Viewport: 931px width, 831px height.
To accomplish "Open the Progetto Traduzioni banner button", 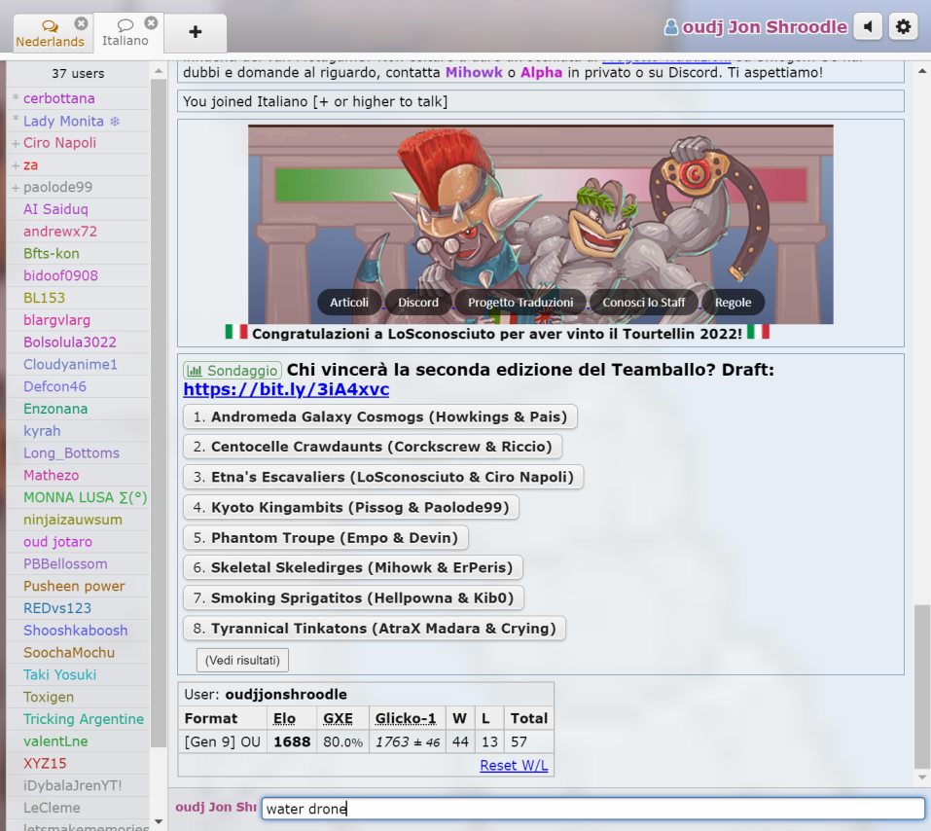I will [x=520, y=302].
